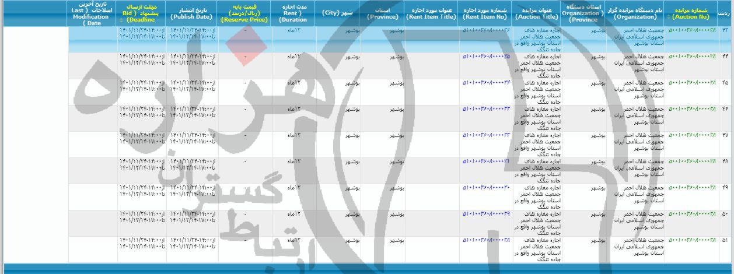Click the Organization column header
Viewport: 734px width, 274px height.
635,13
